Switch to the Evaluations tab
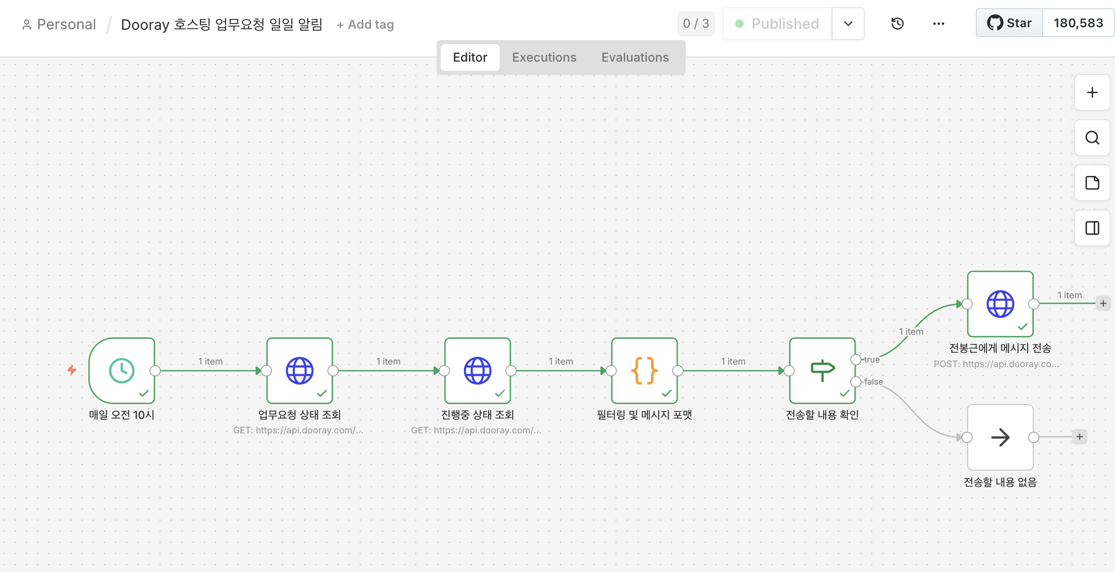 pyautogui.click(x=635, y=58)
